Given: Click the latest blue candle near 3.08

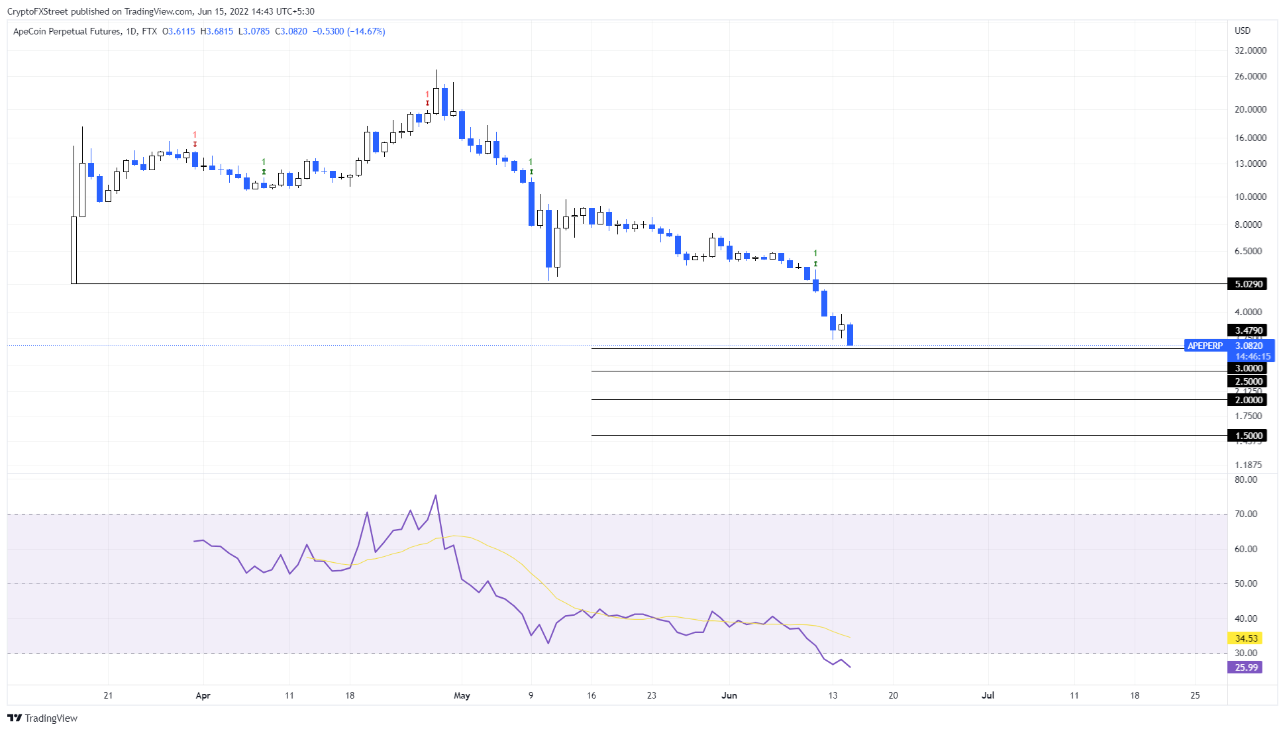Looking at the screenshot, I should coord(850,334).
